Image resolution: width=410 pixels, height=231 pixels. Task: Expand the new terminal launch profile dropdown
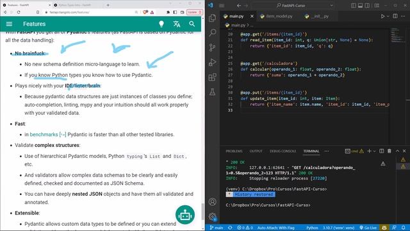[x=374, y=151]
